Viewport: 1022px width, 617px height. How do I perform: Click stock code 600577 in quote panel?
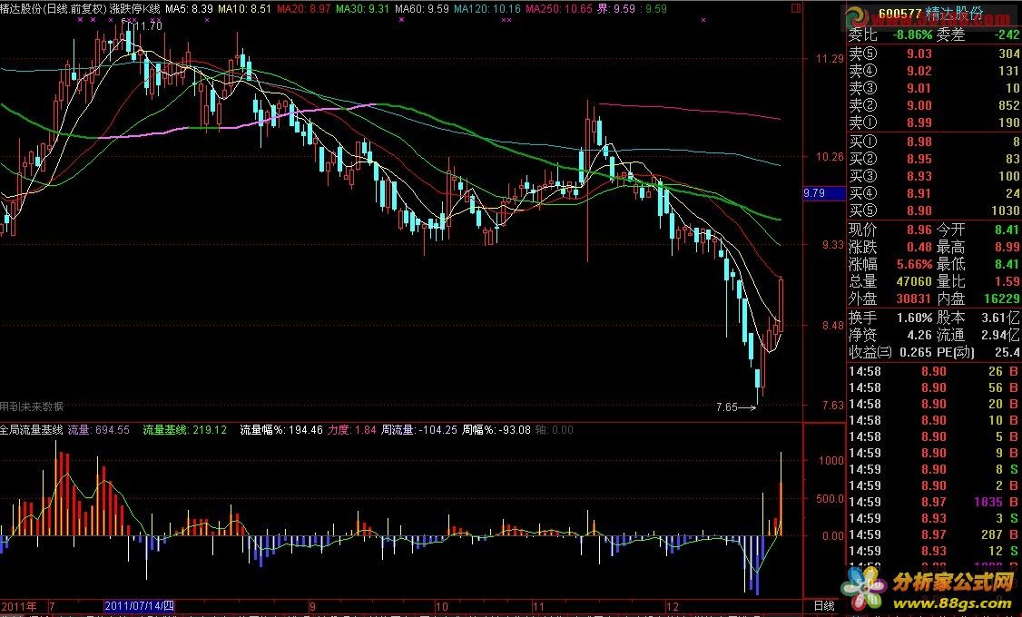[899, 14]
